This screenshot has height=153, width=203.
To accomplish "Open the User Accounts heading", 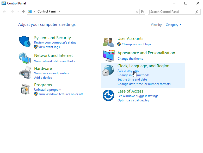I will 130,38.
